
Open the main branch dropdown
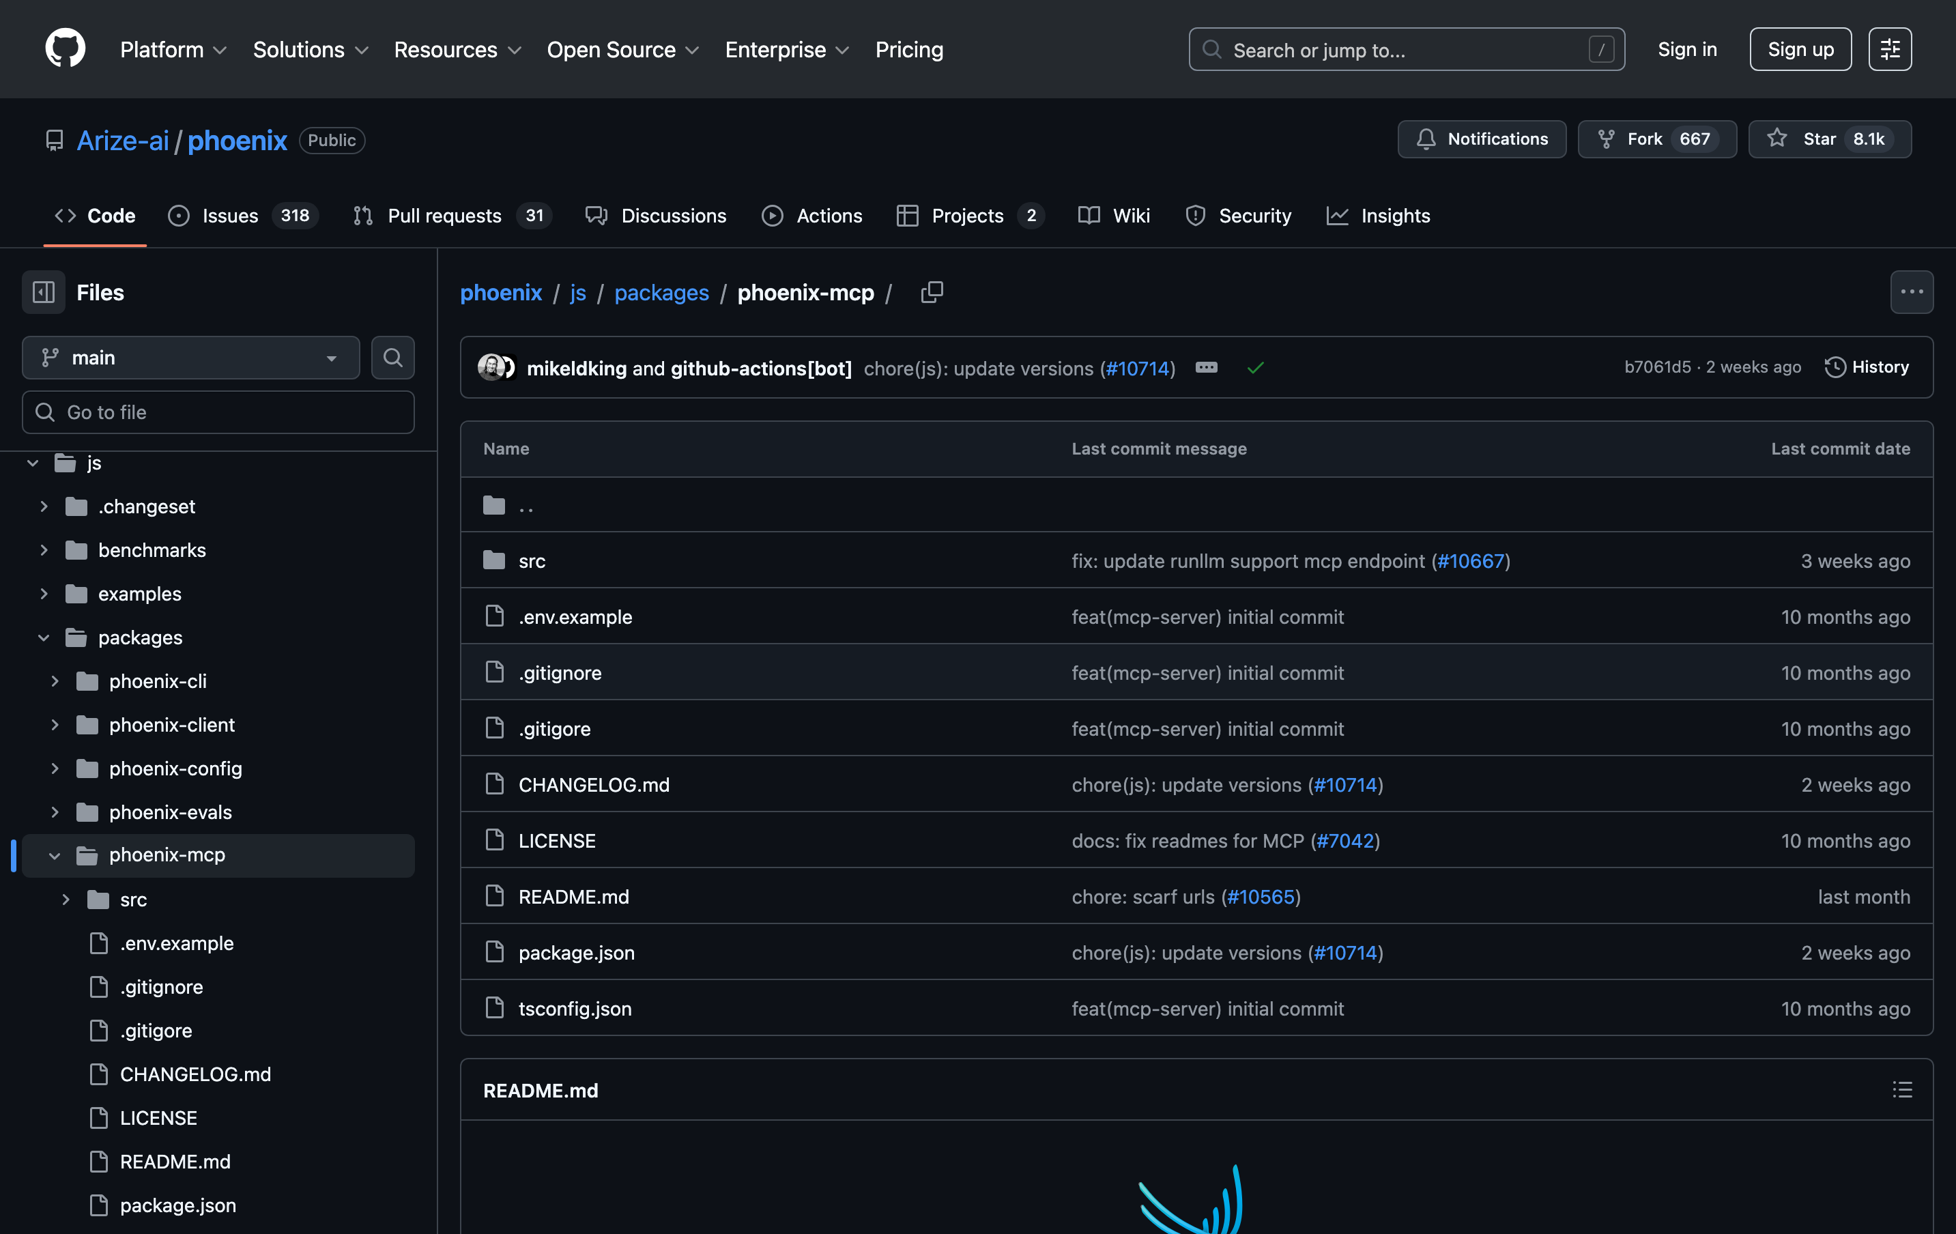[x=190, y=358]
